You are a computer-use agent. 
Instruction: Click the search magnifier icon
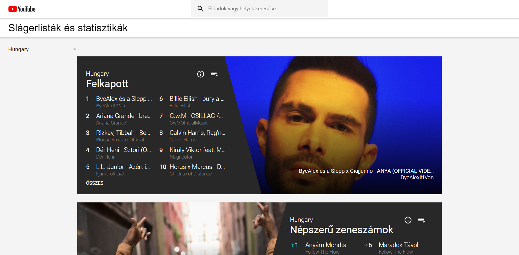[x=200, y=9]
